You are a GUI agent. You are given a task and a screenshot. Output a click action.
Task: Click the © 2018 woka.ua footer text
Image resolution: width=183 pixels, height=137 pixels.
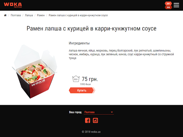point(91,132)
